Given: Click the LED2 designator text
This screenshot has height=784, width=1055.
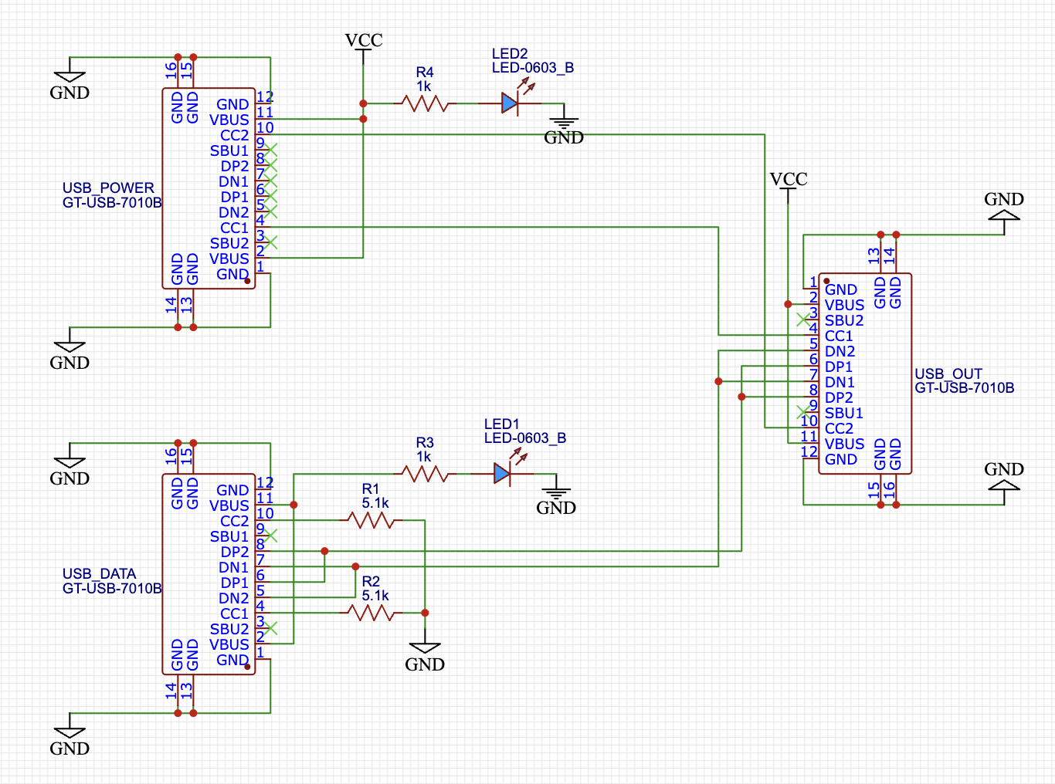Looking at the screenshot, I should click(x=510, y=54).
